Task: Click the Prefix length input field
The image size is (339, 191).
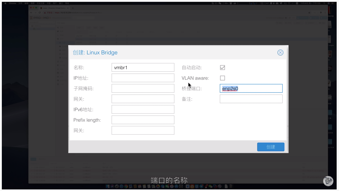Action: coord(143,120)
